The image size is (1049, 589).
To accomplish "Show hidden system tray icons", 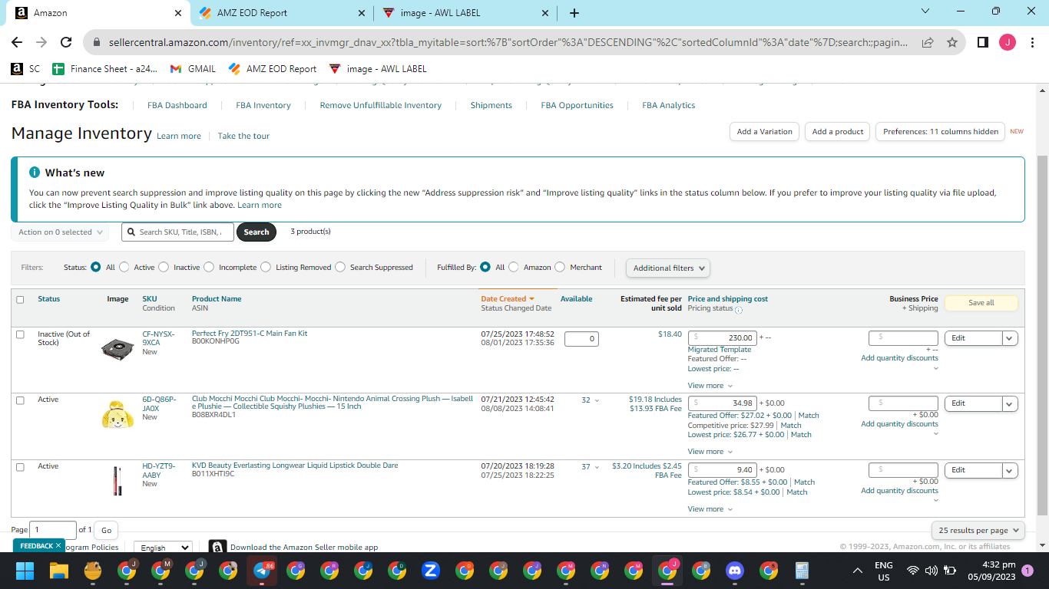I will [858, 571].
